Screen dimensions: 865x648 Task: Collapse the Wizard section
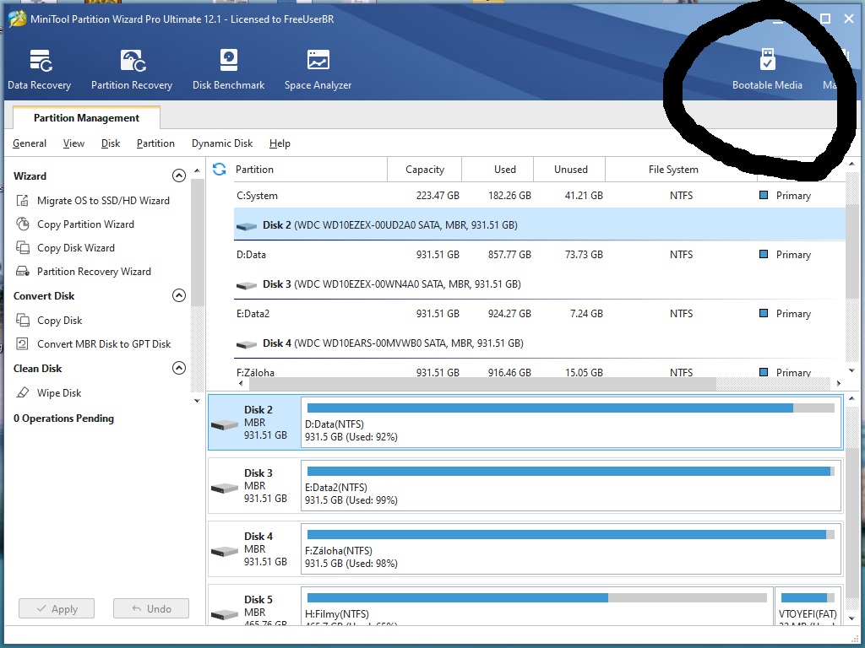click(178, 176)
